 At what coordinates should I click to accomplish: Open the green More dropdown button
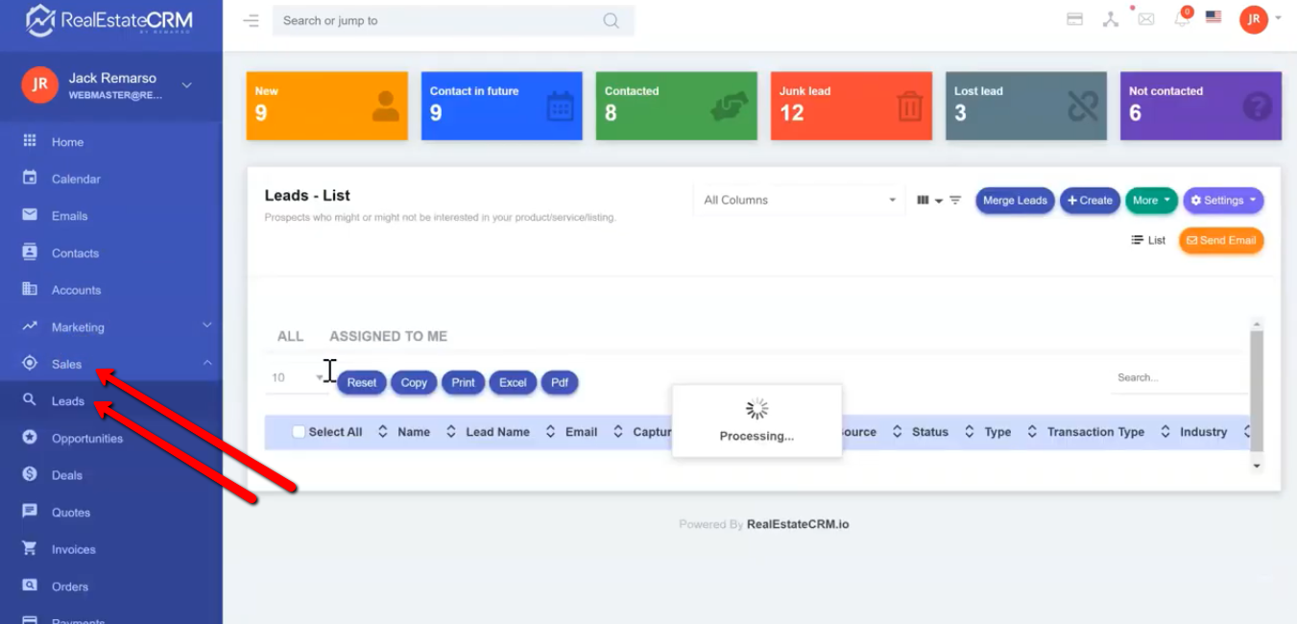[1151, 200]
